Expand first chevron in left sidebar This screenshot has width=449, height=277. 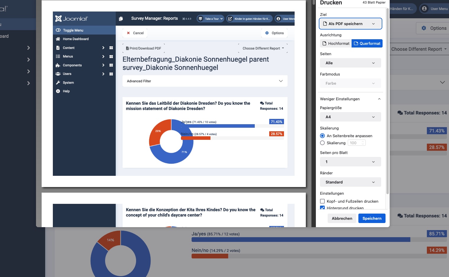(x=28, y=48)
